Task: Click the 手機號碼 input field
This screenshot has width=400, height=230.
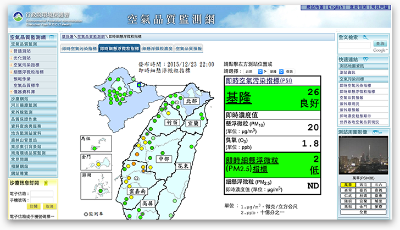Action: tap(42, 200)
